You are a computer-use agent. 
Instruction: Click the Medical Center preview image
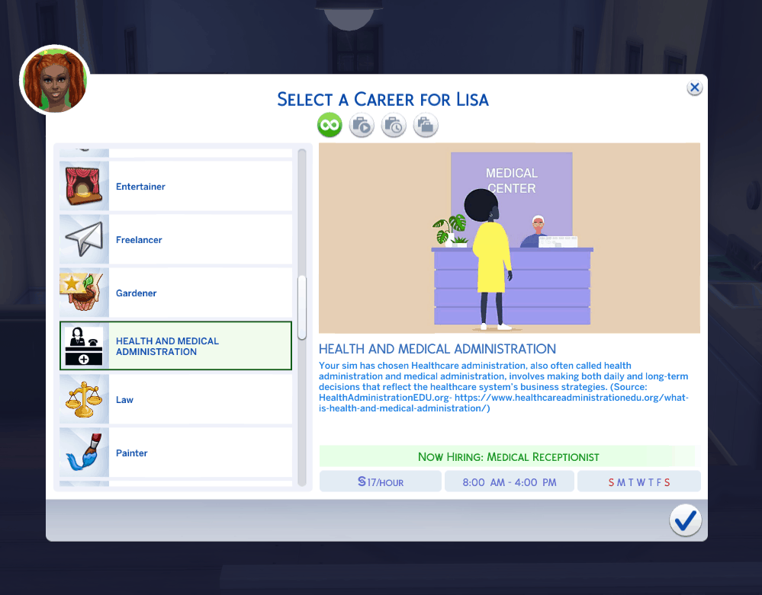click(509, 238)
